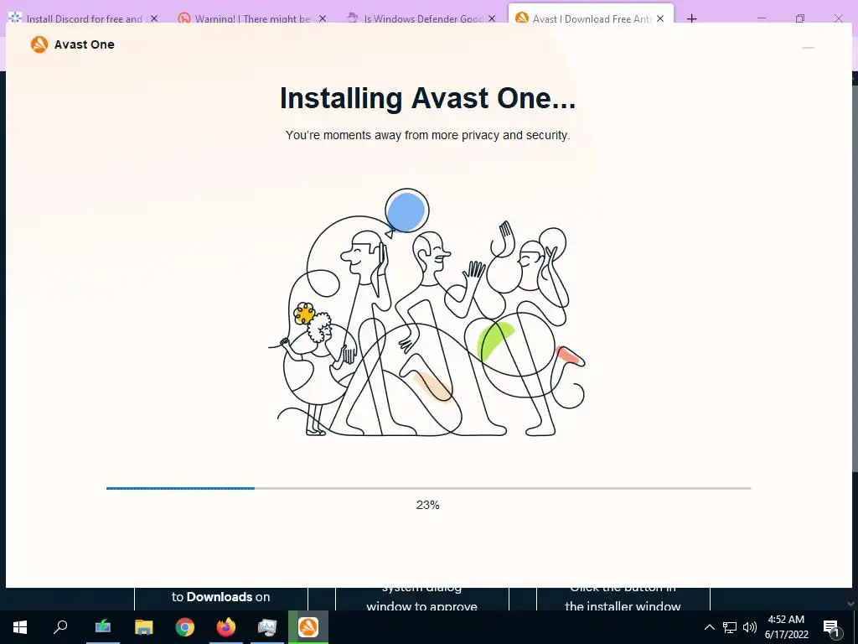Viewport: 858px width, 644px height.
Task: Click the Downloads text on the webpage
Action: [x=220, y=597]
